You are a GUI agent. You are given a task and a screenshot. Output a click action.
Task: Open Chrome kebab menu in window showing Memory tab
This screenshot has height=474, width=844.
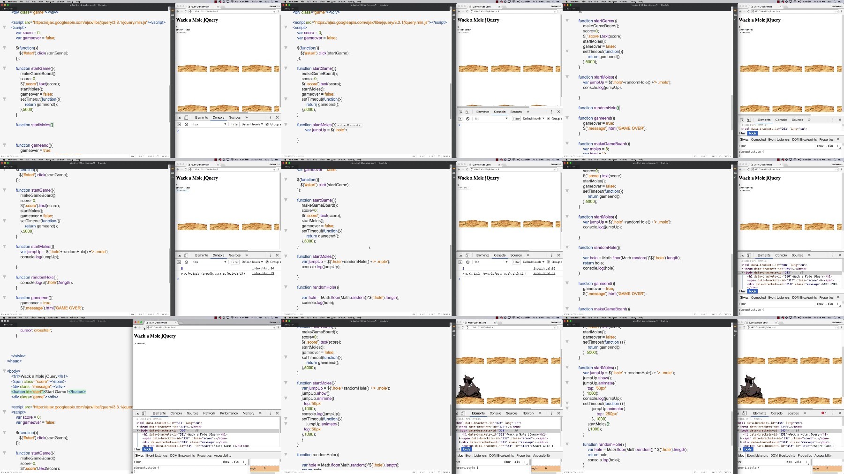278,327
